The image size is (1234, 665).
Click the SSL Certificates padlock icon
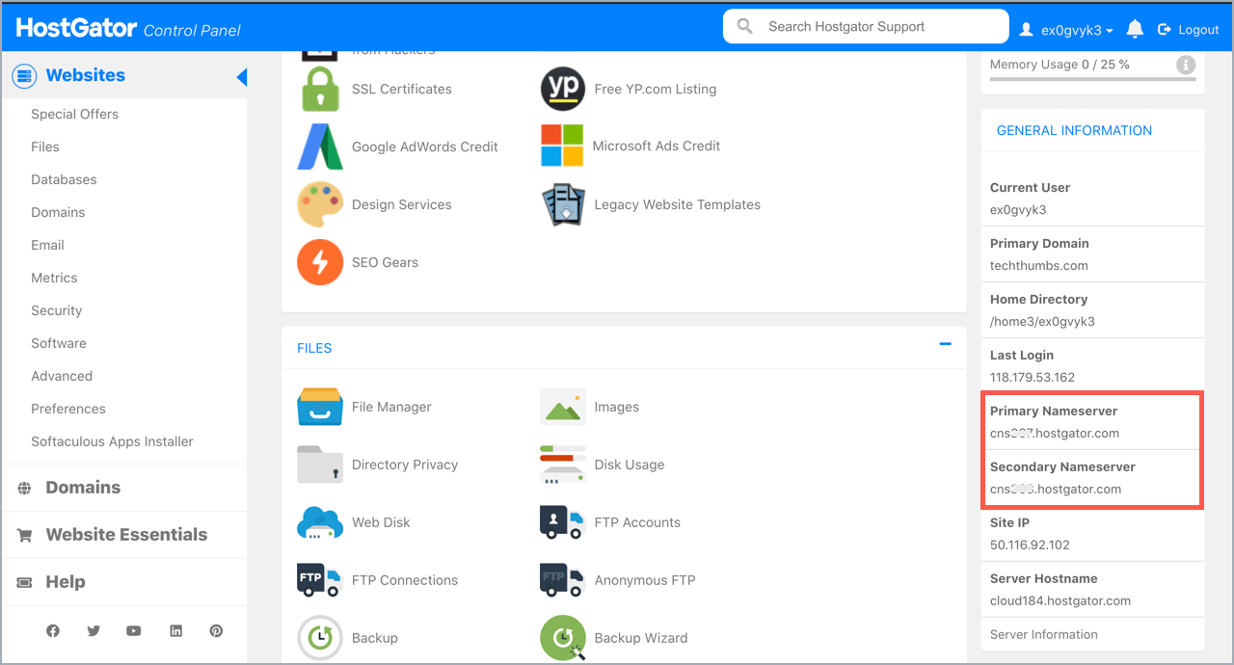(x=320, y=89)
